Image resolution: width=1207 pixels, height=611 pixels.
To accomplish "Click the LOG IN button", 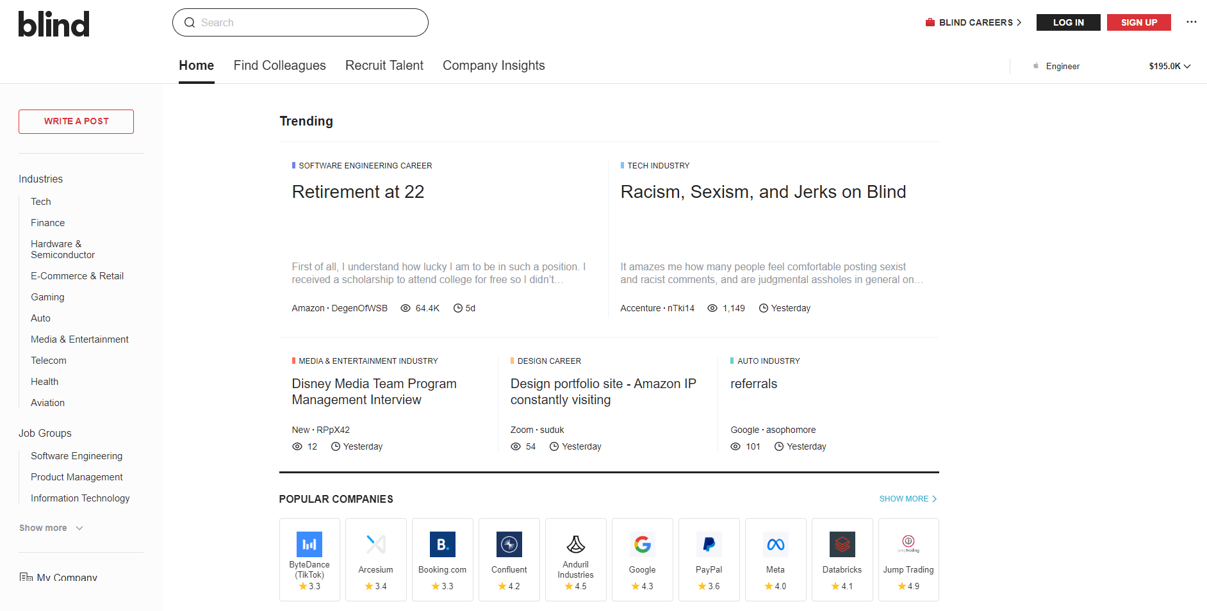I will point(1069,22).
